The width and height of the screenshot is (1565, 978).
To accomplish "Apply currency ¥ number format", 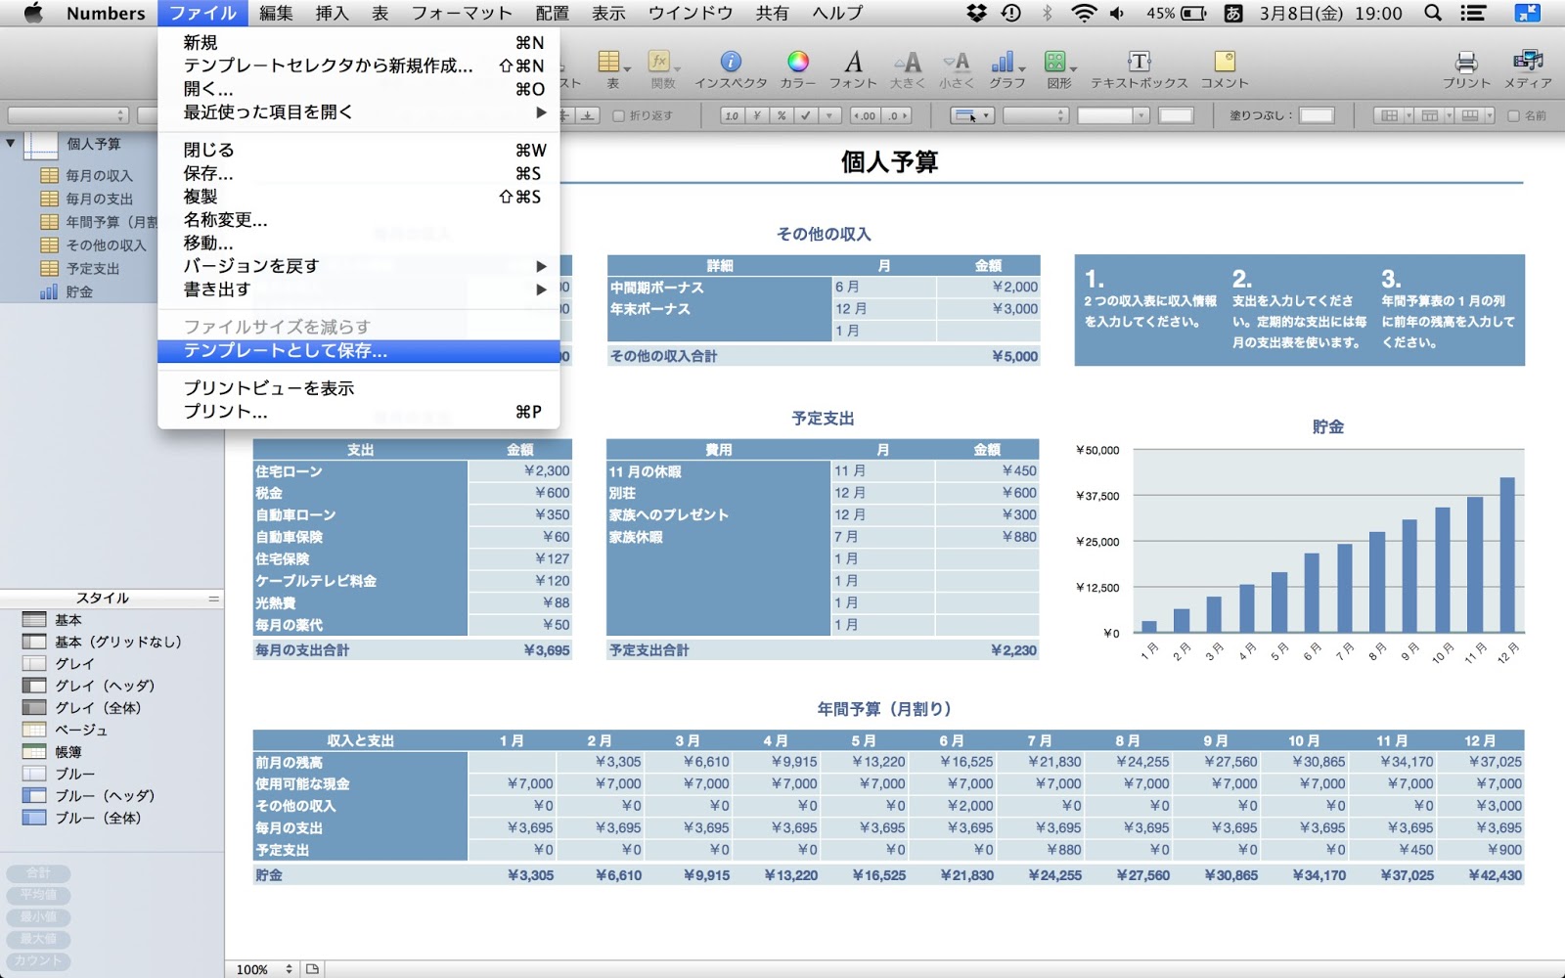I will point(756,115).
